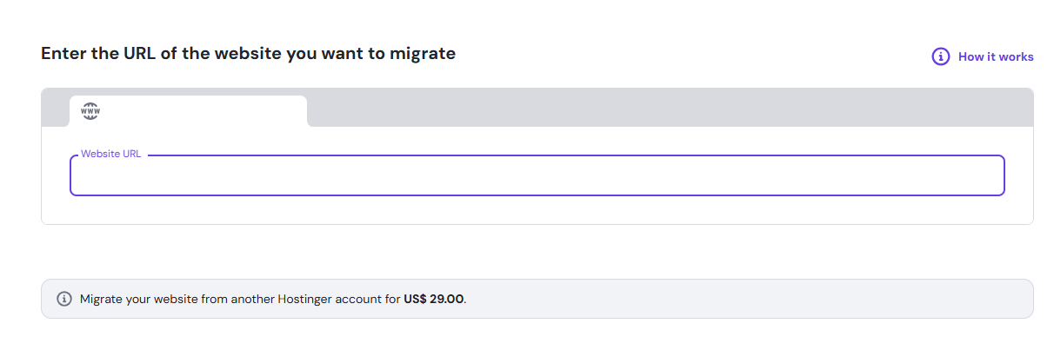Click the gray strip left of the tab

(55, 108)
